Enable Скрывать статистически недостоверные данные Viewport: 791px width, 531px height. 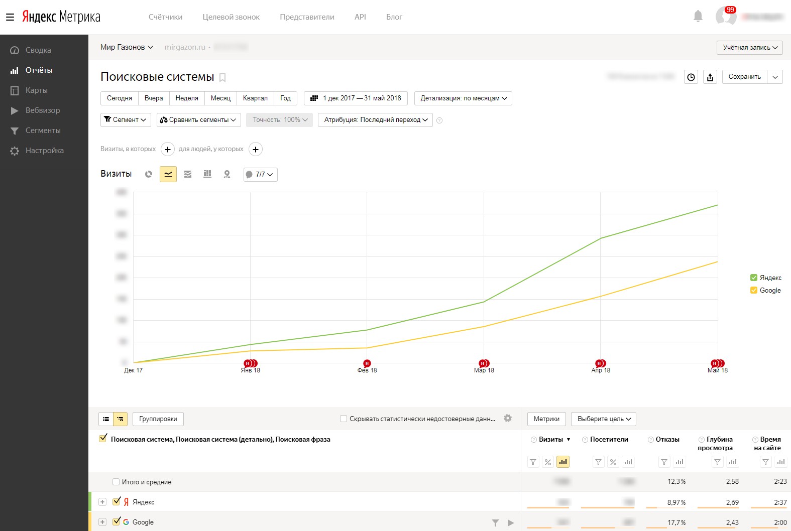click(344, 419)
